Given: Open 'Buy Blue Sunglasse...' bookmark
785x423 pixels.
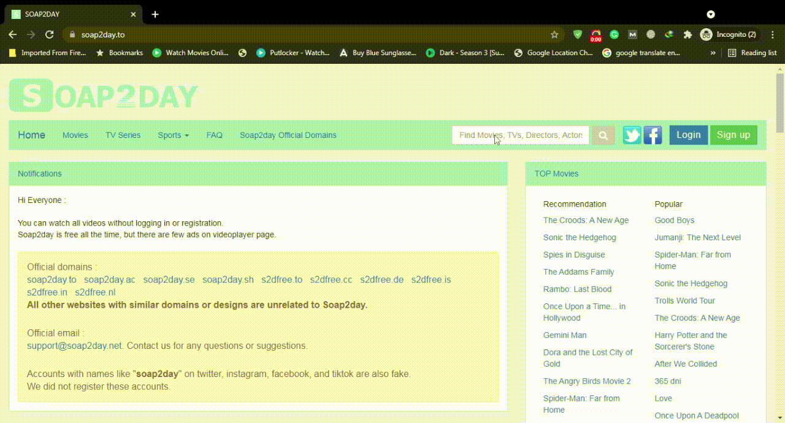Looking at the screenshot, I should click(x=378, y=53).
